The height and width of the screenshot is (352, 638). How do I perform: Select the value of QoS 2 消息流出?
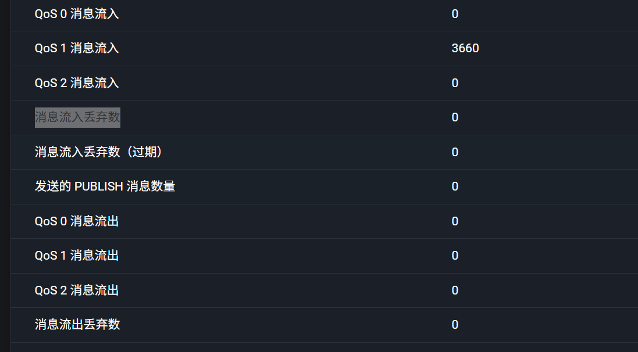(455, 290)
